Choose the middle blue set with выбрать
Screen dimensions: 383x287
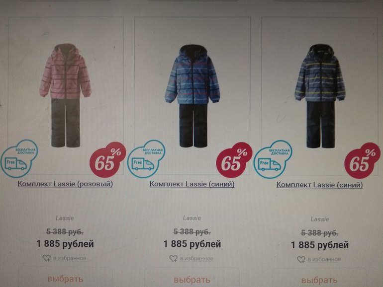192,279
